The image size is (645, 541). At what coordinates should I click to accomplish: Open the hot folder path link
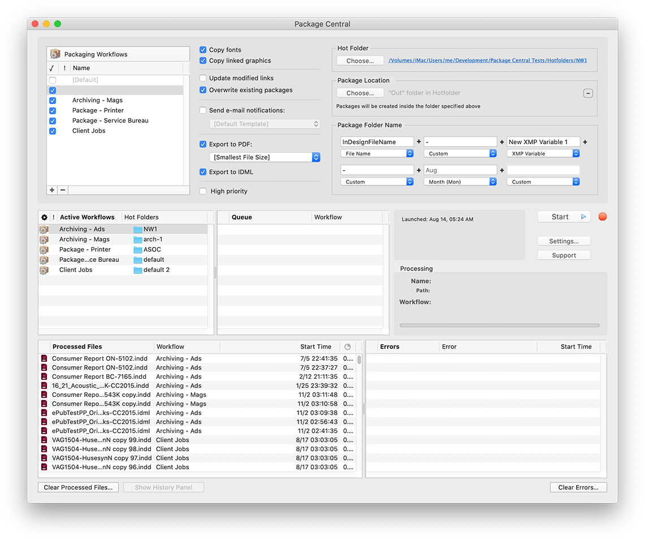click(x=487, y=60)
